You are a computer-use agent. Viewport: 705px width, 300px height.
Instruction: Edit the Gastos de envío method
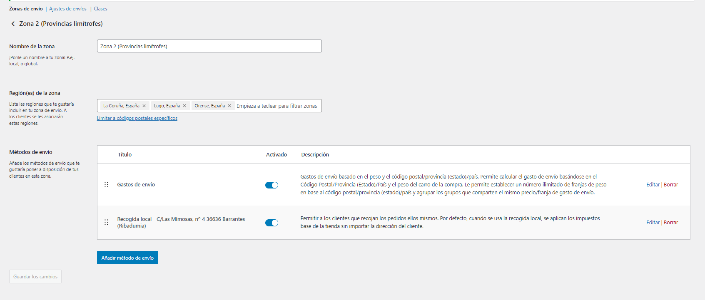coord(653,185)
